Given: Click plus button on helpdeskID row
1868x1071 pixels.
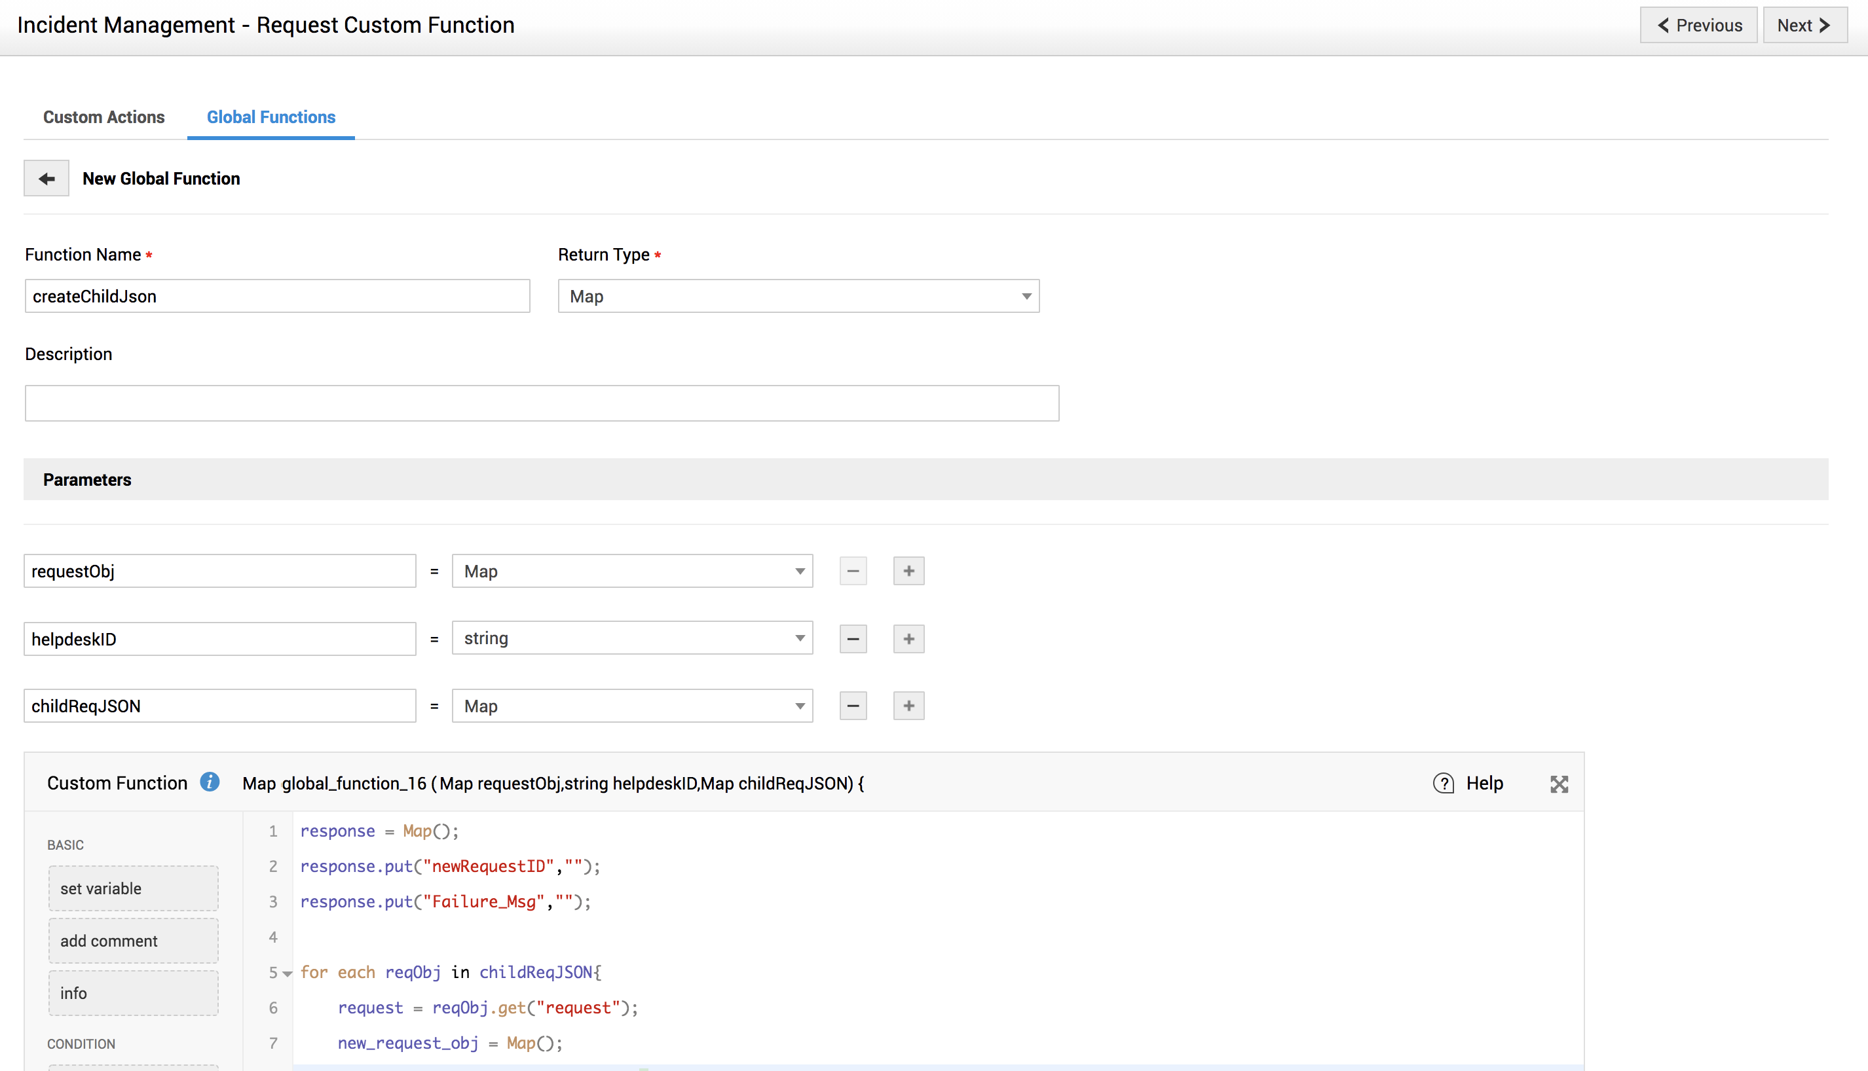Looking at the screenshot, I should [908, 638].
